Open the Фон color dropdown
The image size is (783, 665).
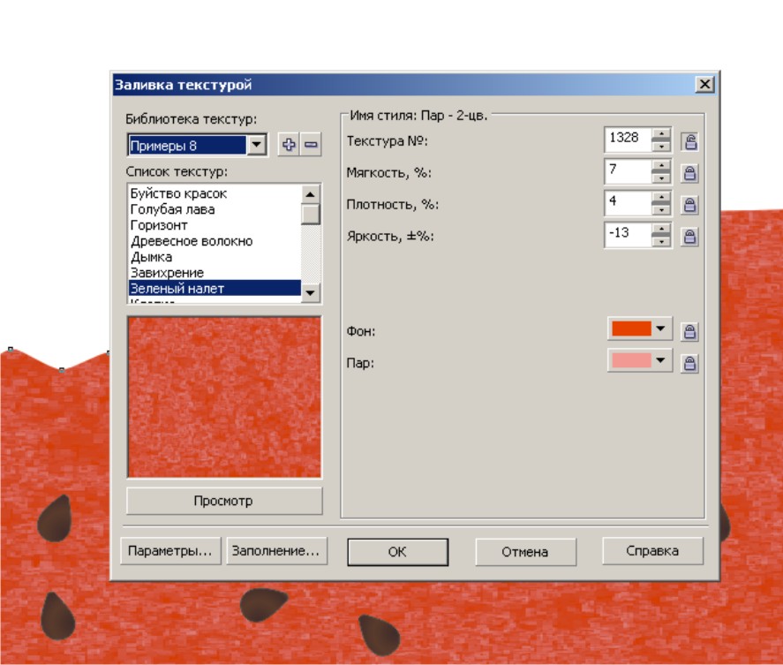pos(660,329)
